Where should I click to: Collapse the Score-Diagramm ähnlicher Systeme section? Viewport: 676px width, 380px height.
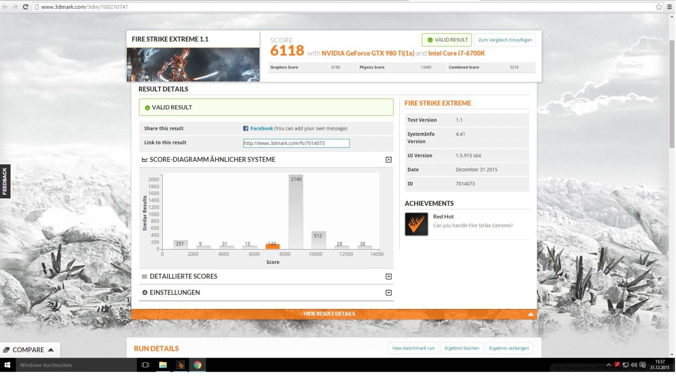click(x=389, y=160)
